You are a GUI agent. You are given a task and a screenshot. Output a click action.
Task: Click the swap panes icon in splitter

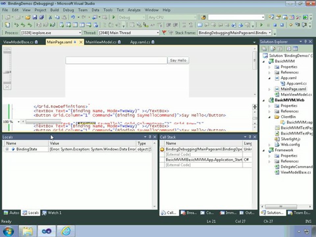point(255,107)
